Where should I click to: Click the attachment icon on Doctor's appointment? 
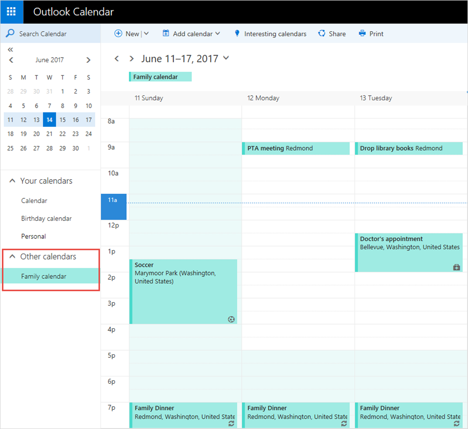(456, 267)
